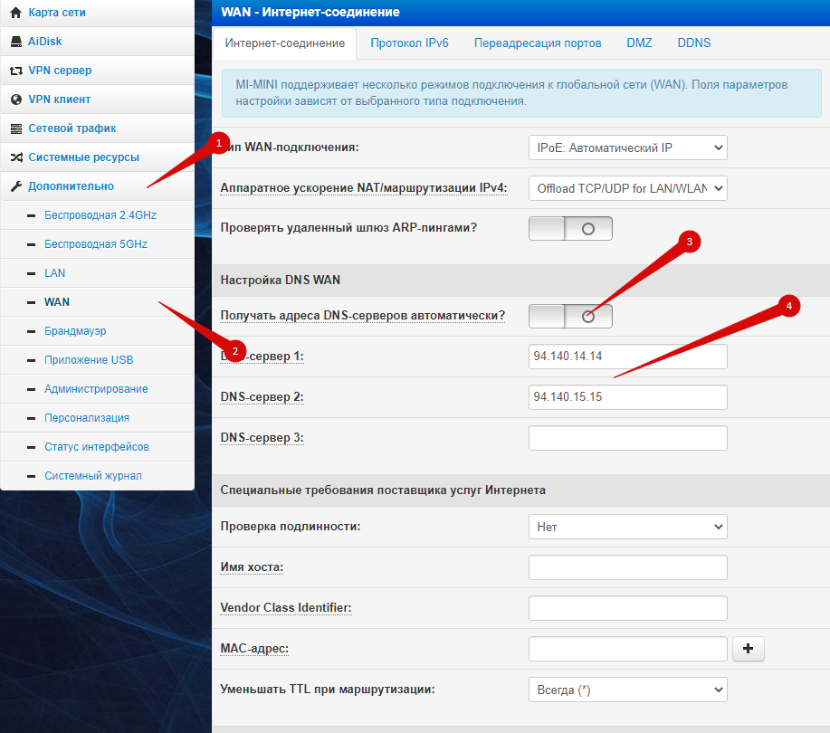Open the Персонализация submenu item
The height and width of the screenshot is (733, 830).
(98, 418)
